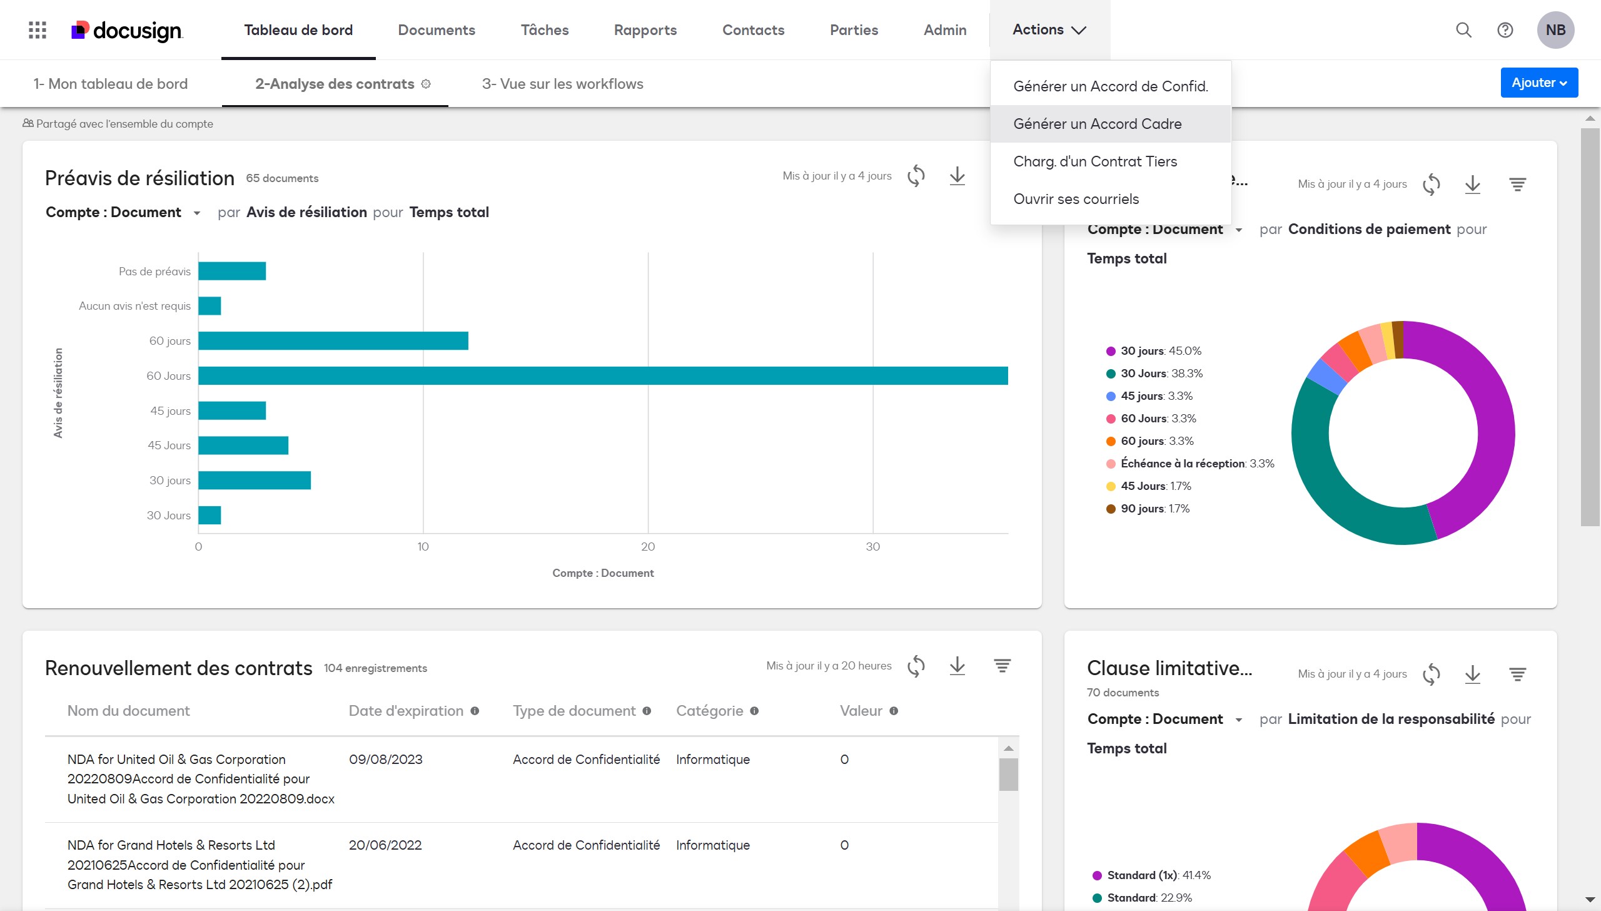Viewport: 1601px width, 911px height.
Task: Sort by Nom du document column
Action: pyautogui.click(x=128, y=711)
